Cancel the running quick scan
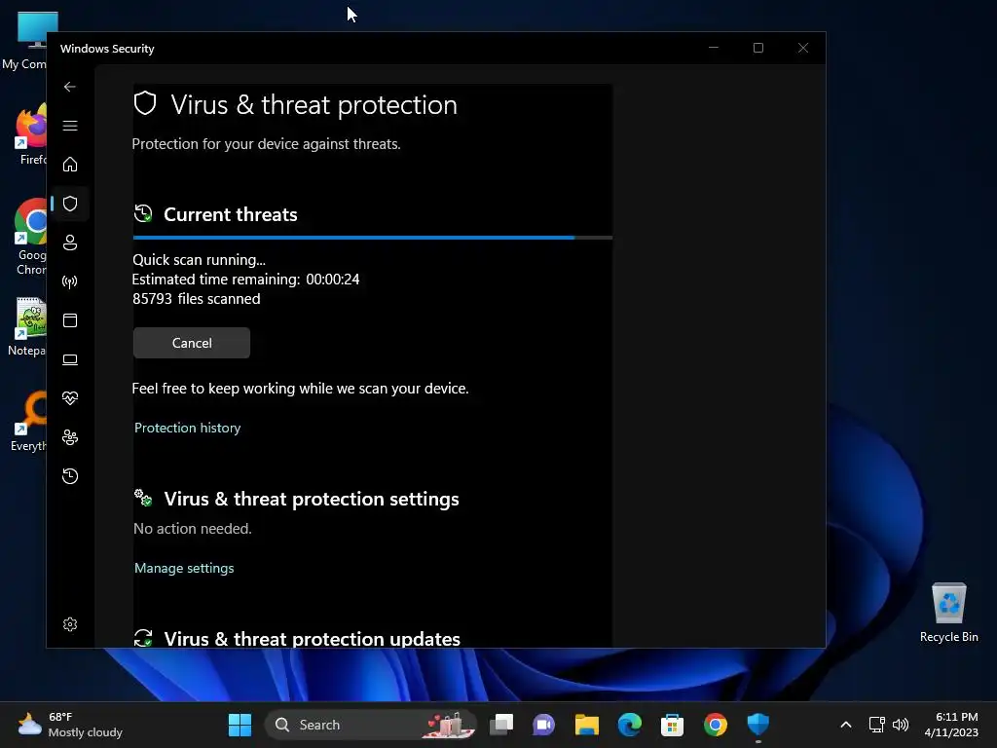This screenshot has width=997, height=748. [x=192, y=343]
